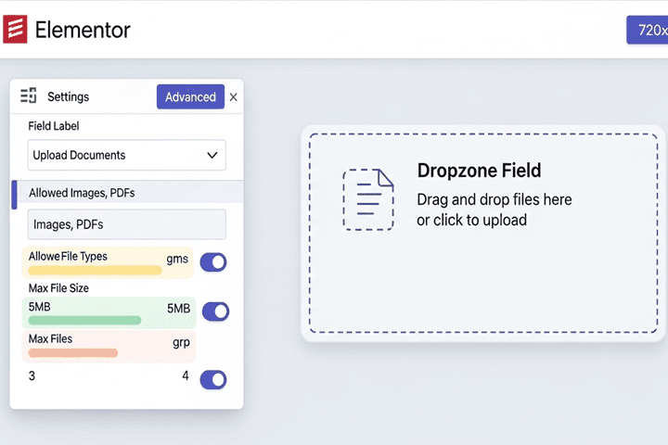This screenshot has height=445, width=668.
Task: Open the Upload Documents dropdown
Action: coord(126,155)
